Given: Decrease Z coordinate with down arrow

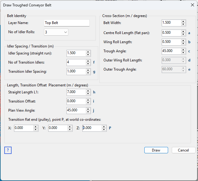Looking at the screenshot, I should coord(104,130).
